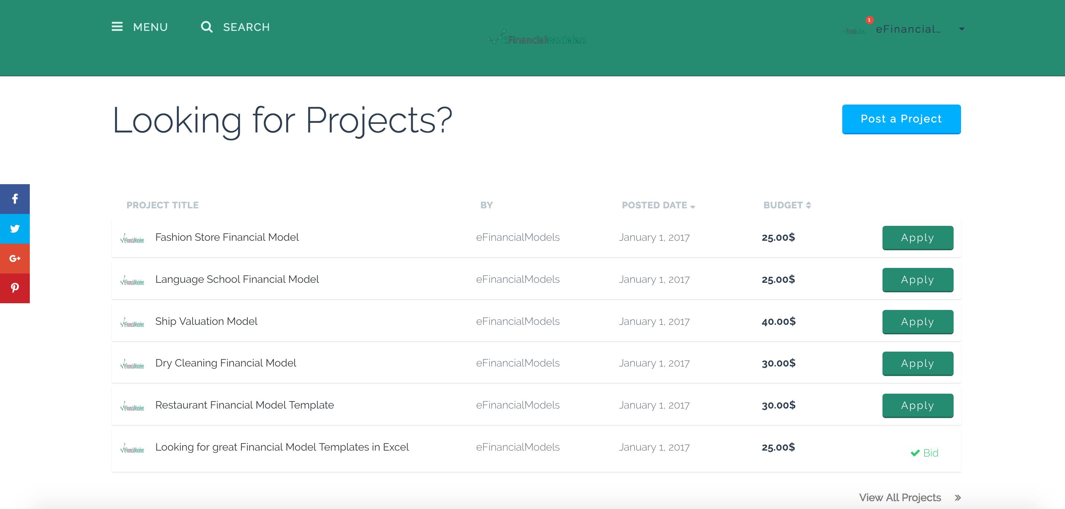This screenshot has width=1065, height=509.
Task: Click logo icon beside Looking for great row
Action: click(132, 449)
